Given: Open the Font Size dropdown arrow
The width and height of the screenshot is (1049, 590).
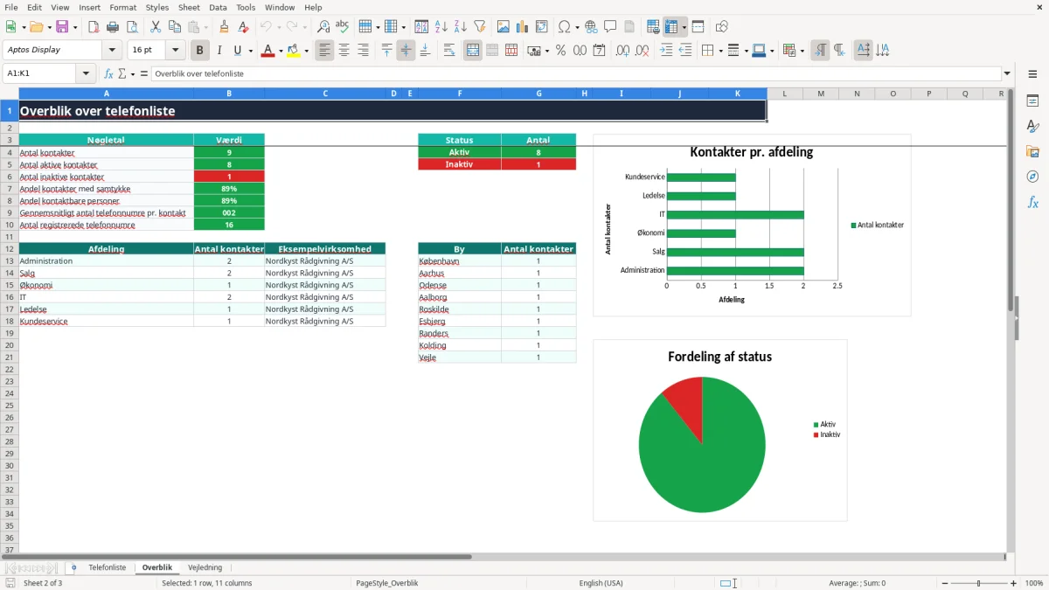Looking at the screenshot, I should 176,51.
